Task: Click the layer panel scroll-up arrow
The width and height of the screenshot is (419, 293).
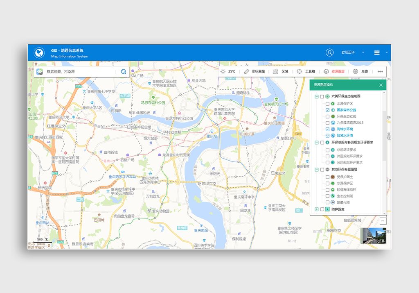Action: (384, 93)
